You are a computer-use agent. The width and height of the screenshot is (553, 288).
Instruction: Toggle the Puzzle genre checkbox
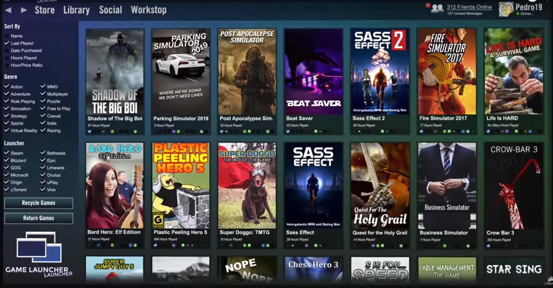pyautogui.click(x=43, y=102)
